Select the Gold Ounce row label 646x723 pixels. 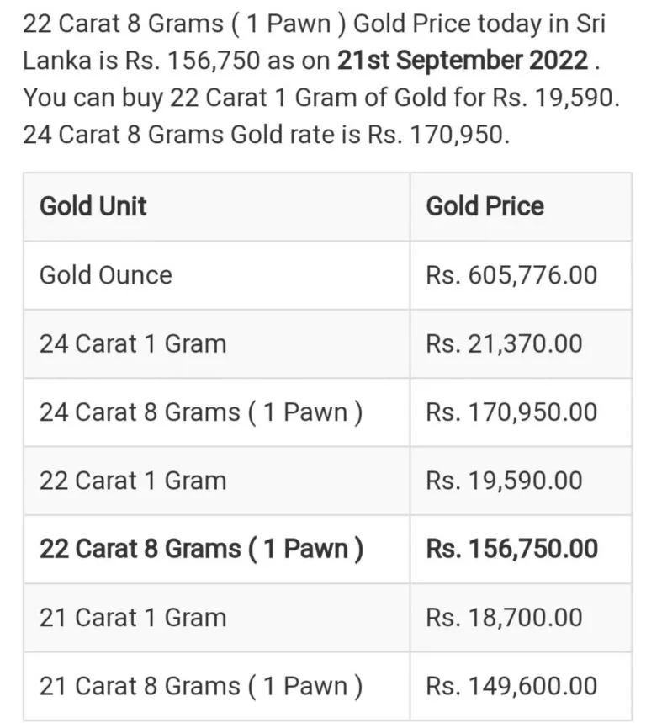click(106, 275)
